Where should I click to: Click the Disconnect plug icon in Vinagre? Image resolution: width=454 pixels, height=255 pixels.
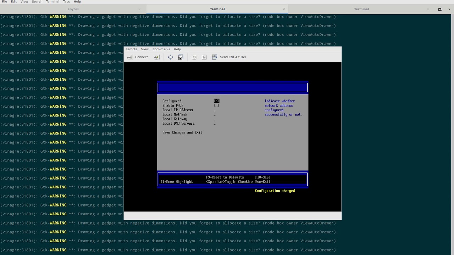click(x=156, y=57)
